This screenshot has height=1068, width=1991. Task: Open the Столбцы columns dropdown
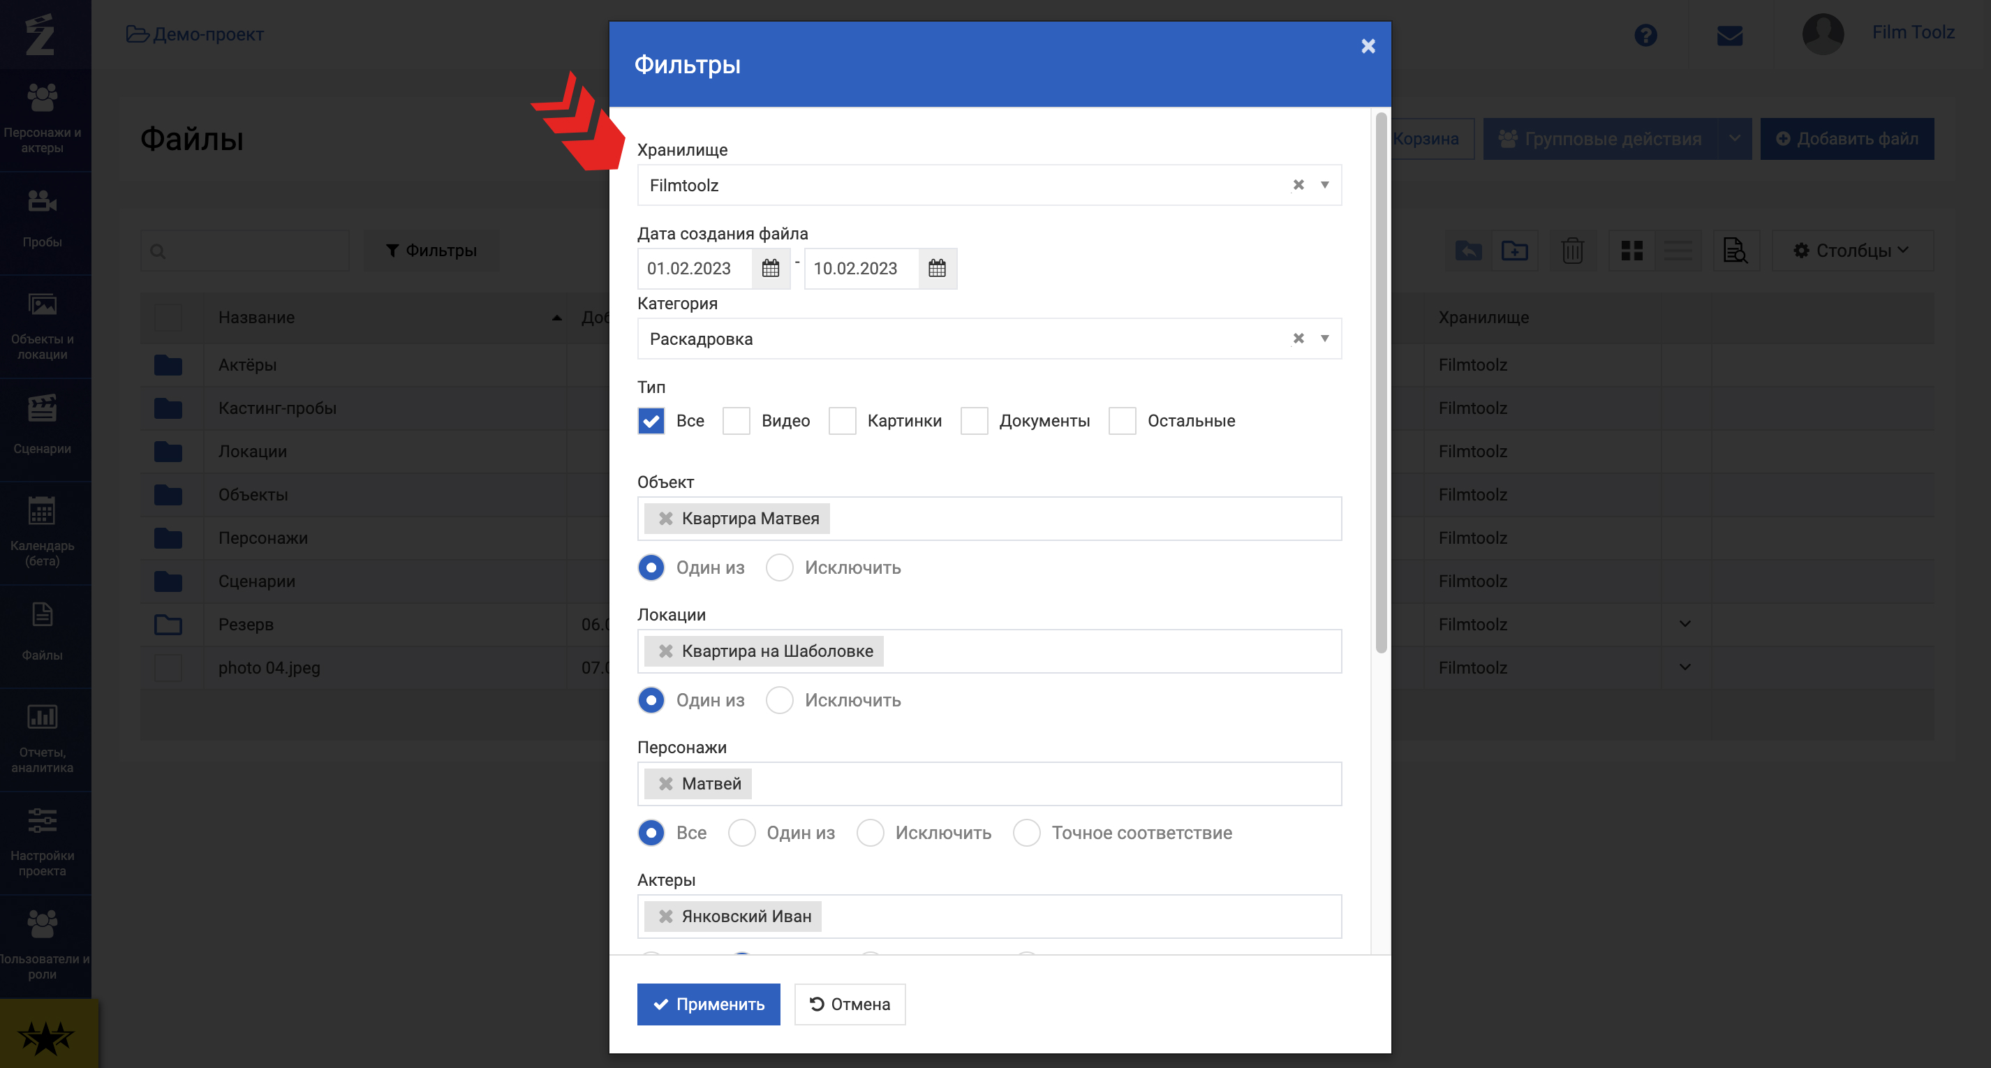(x=1852, y=251)
